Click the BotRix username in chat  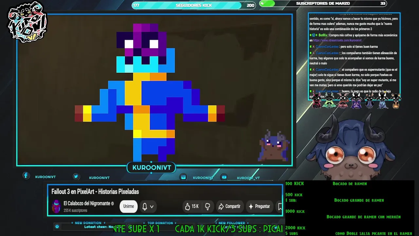tap(323, 35)
